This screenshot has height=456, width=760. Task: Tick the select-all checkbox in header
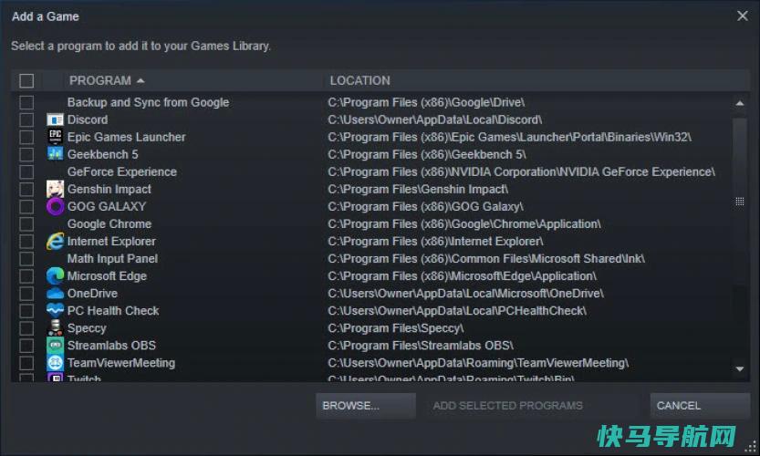click(x=26, y=80)
